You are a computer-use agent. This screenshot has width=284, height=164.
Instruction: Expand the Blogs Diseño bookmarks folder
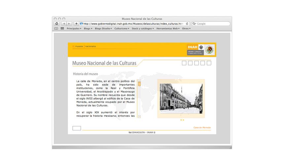(x=103, y=29)
